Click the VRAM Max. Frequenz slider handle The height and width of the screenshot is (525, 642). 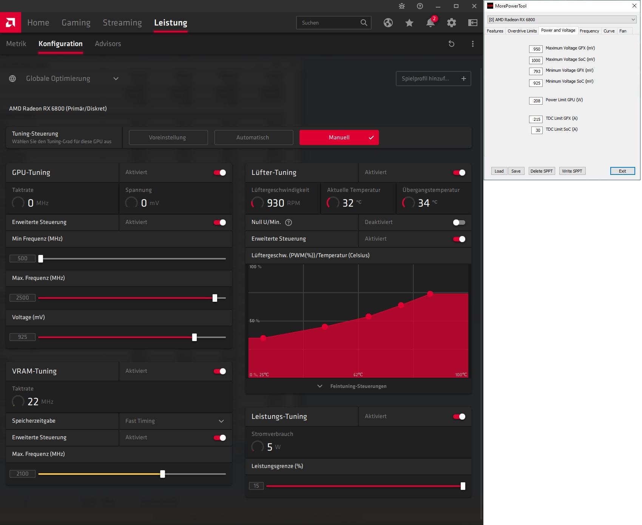coord(162,474)
